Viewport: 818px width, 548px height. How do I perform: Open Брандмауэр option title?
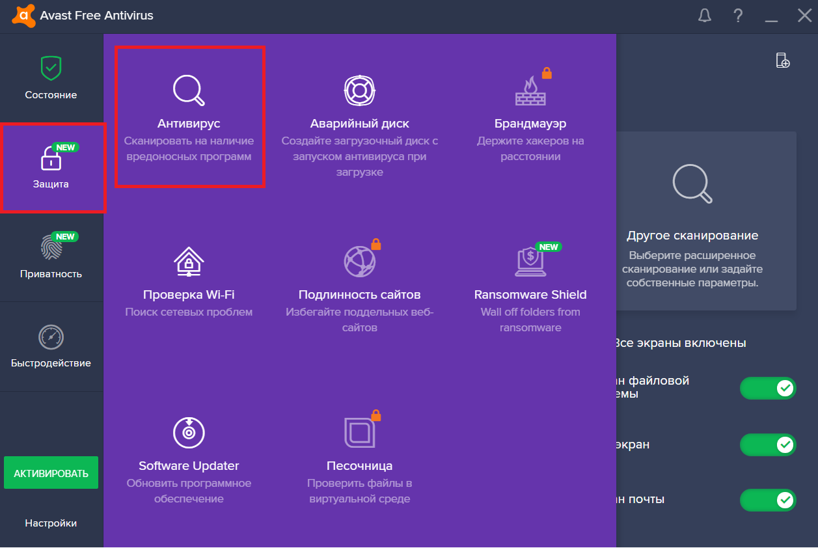coord(530,124)
